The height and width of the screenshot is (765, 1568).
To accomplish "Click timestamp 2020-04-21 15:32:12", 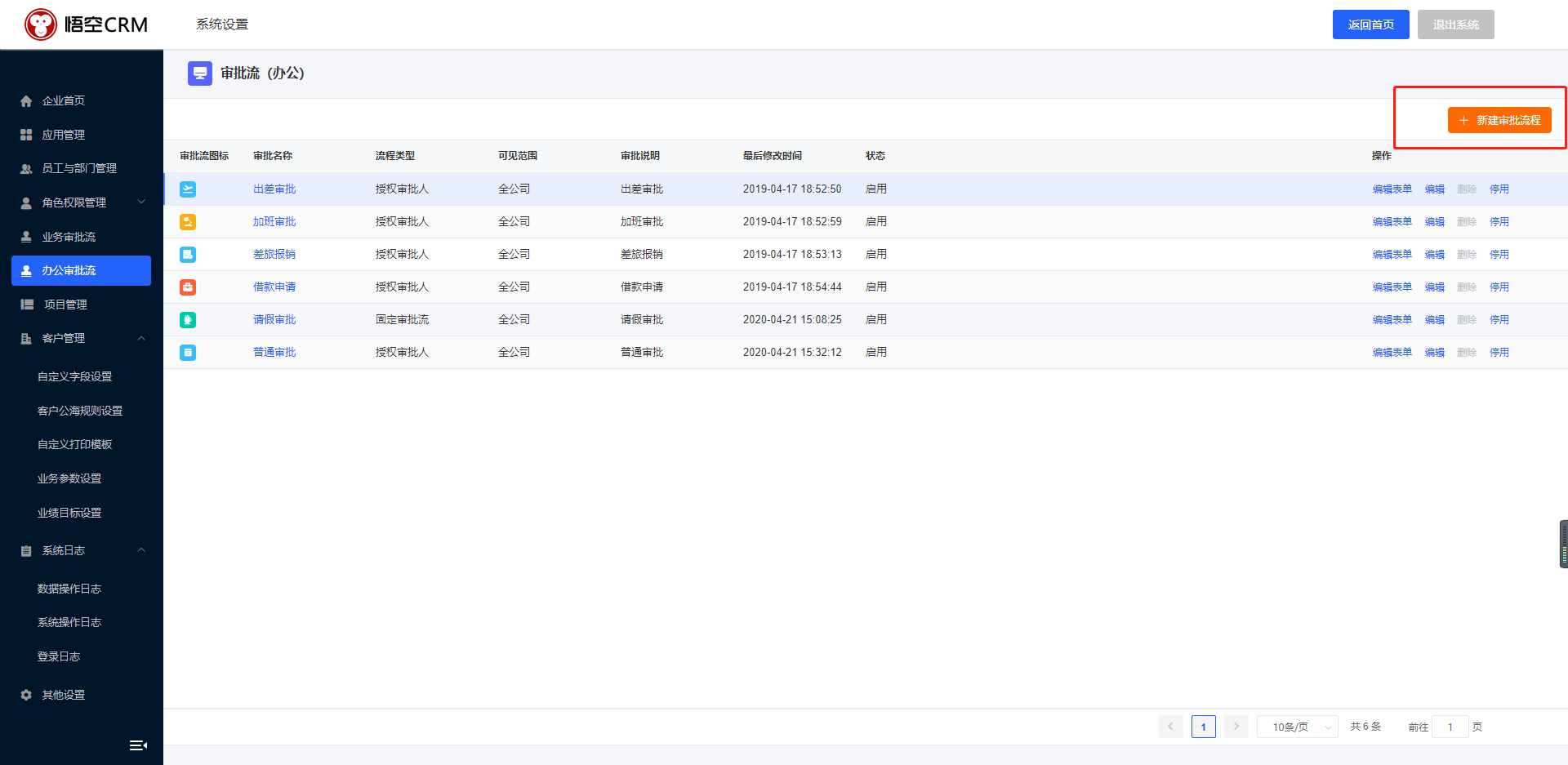I will pyautogui.click(x=792, y=353).
